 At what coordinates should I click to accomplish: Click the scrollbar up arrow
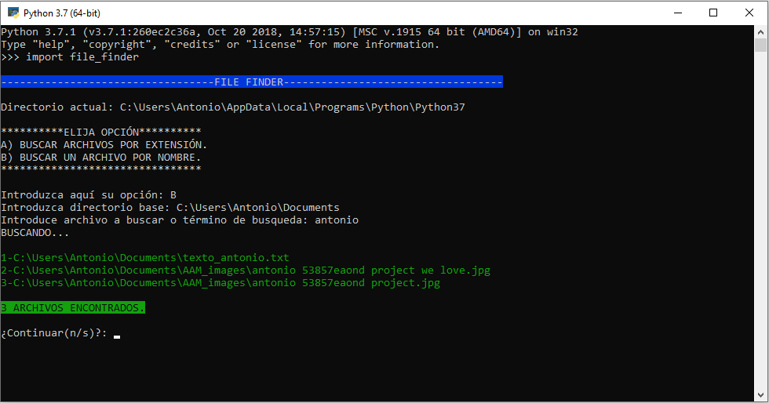[x=760, y=32]
